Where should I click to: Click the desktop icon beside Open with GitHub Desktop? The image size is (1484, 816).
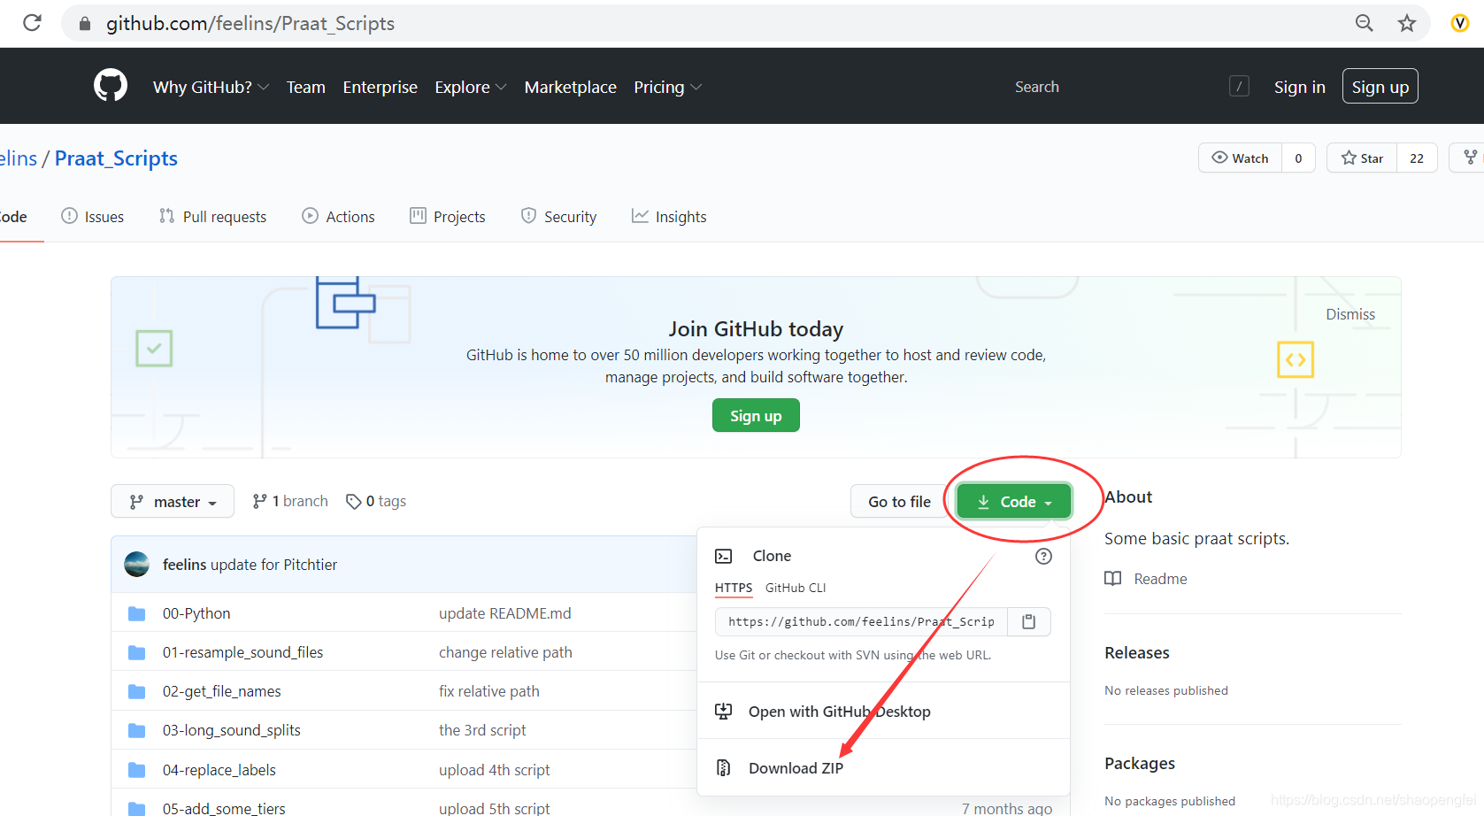(x=724, y=712)
